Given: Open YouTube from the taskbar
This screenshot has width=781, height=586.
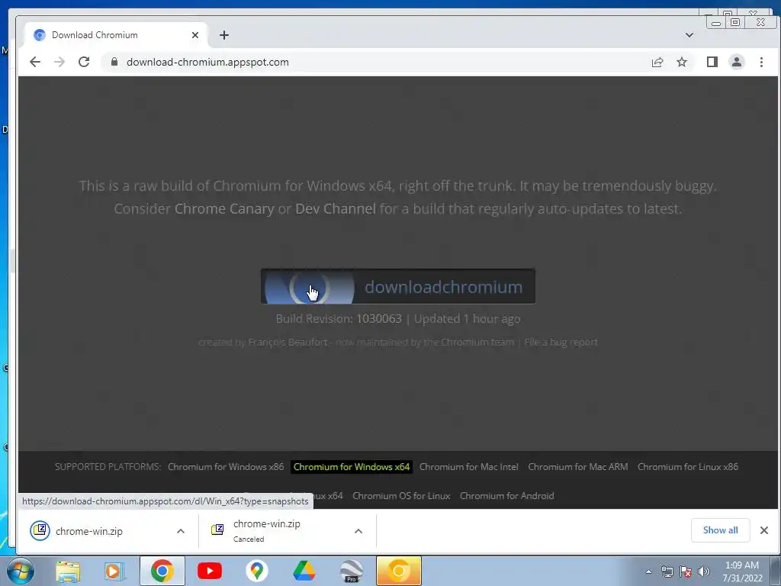Looking at the screenshot, I should [210, 571].
